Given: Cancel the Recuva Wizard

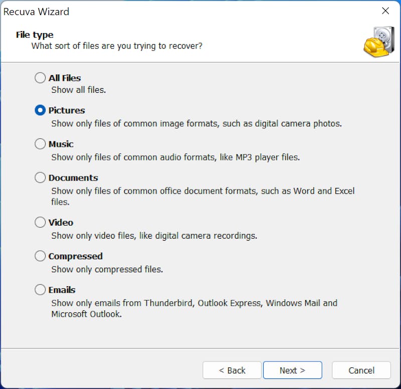Looking at the screenshot, I should pos(361,370).
